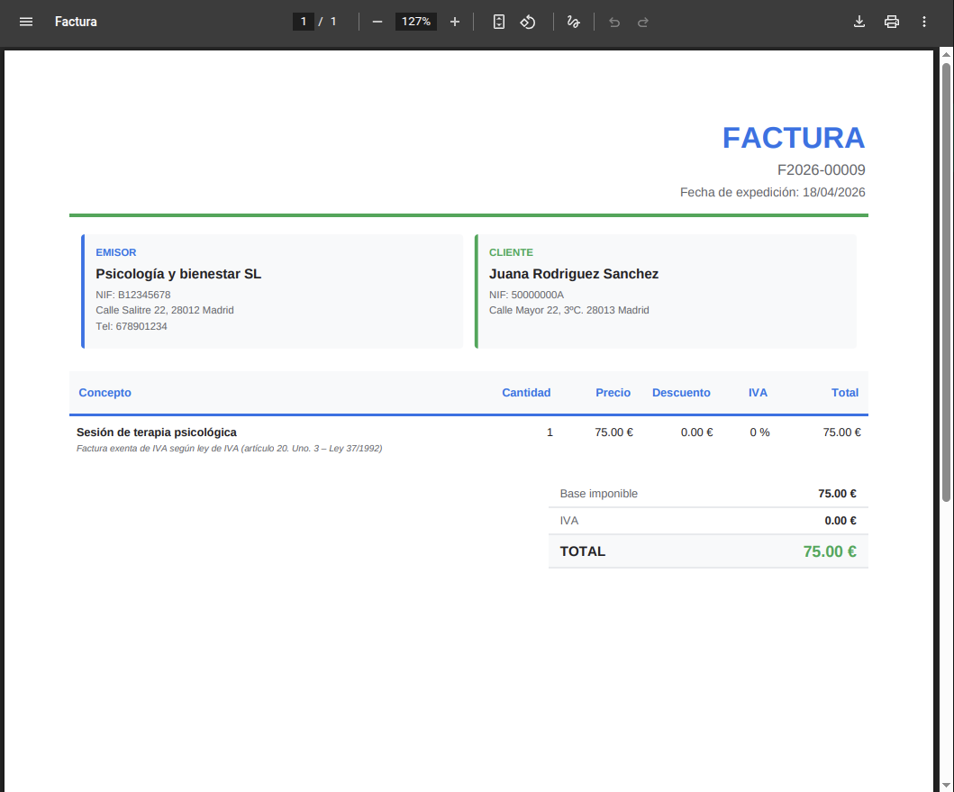Click invoice number F2026-00009
The width and height of the screenshot is (954, 792).
point(821,169)
